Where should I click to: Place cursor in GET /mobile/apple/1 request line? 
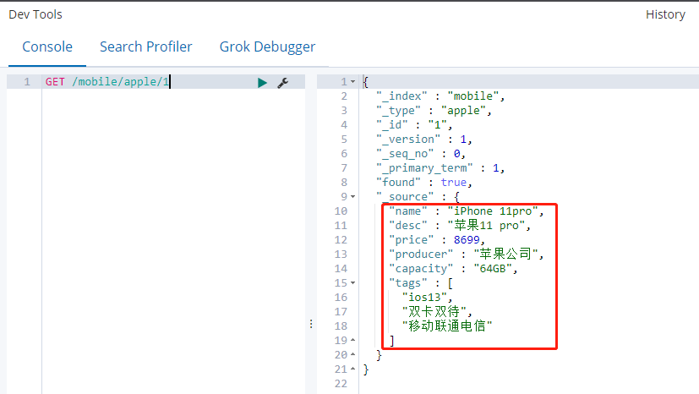tap(107, 82)
